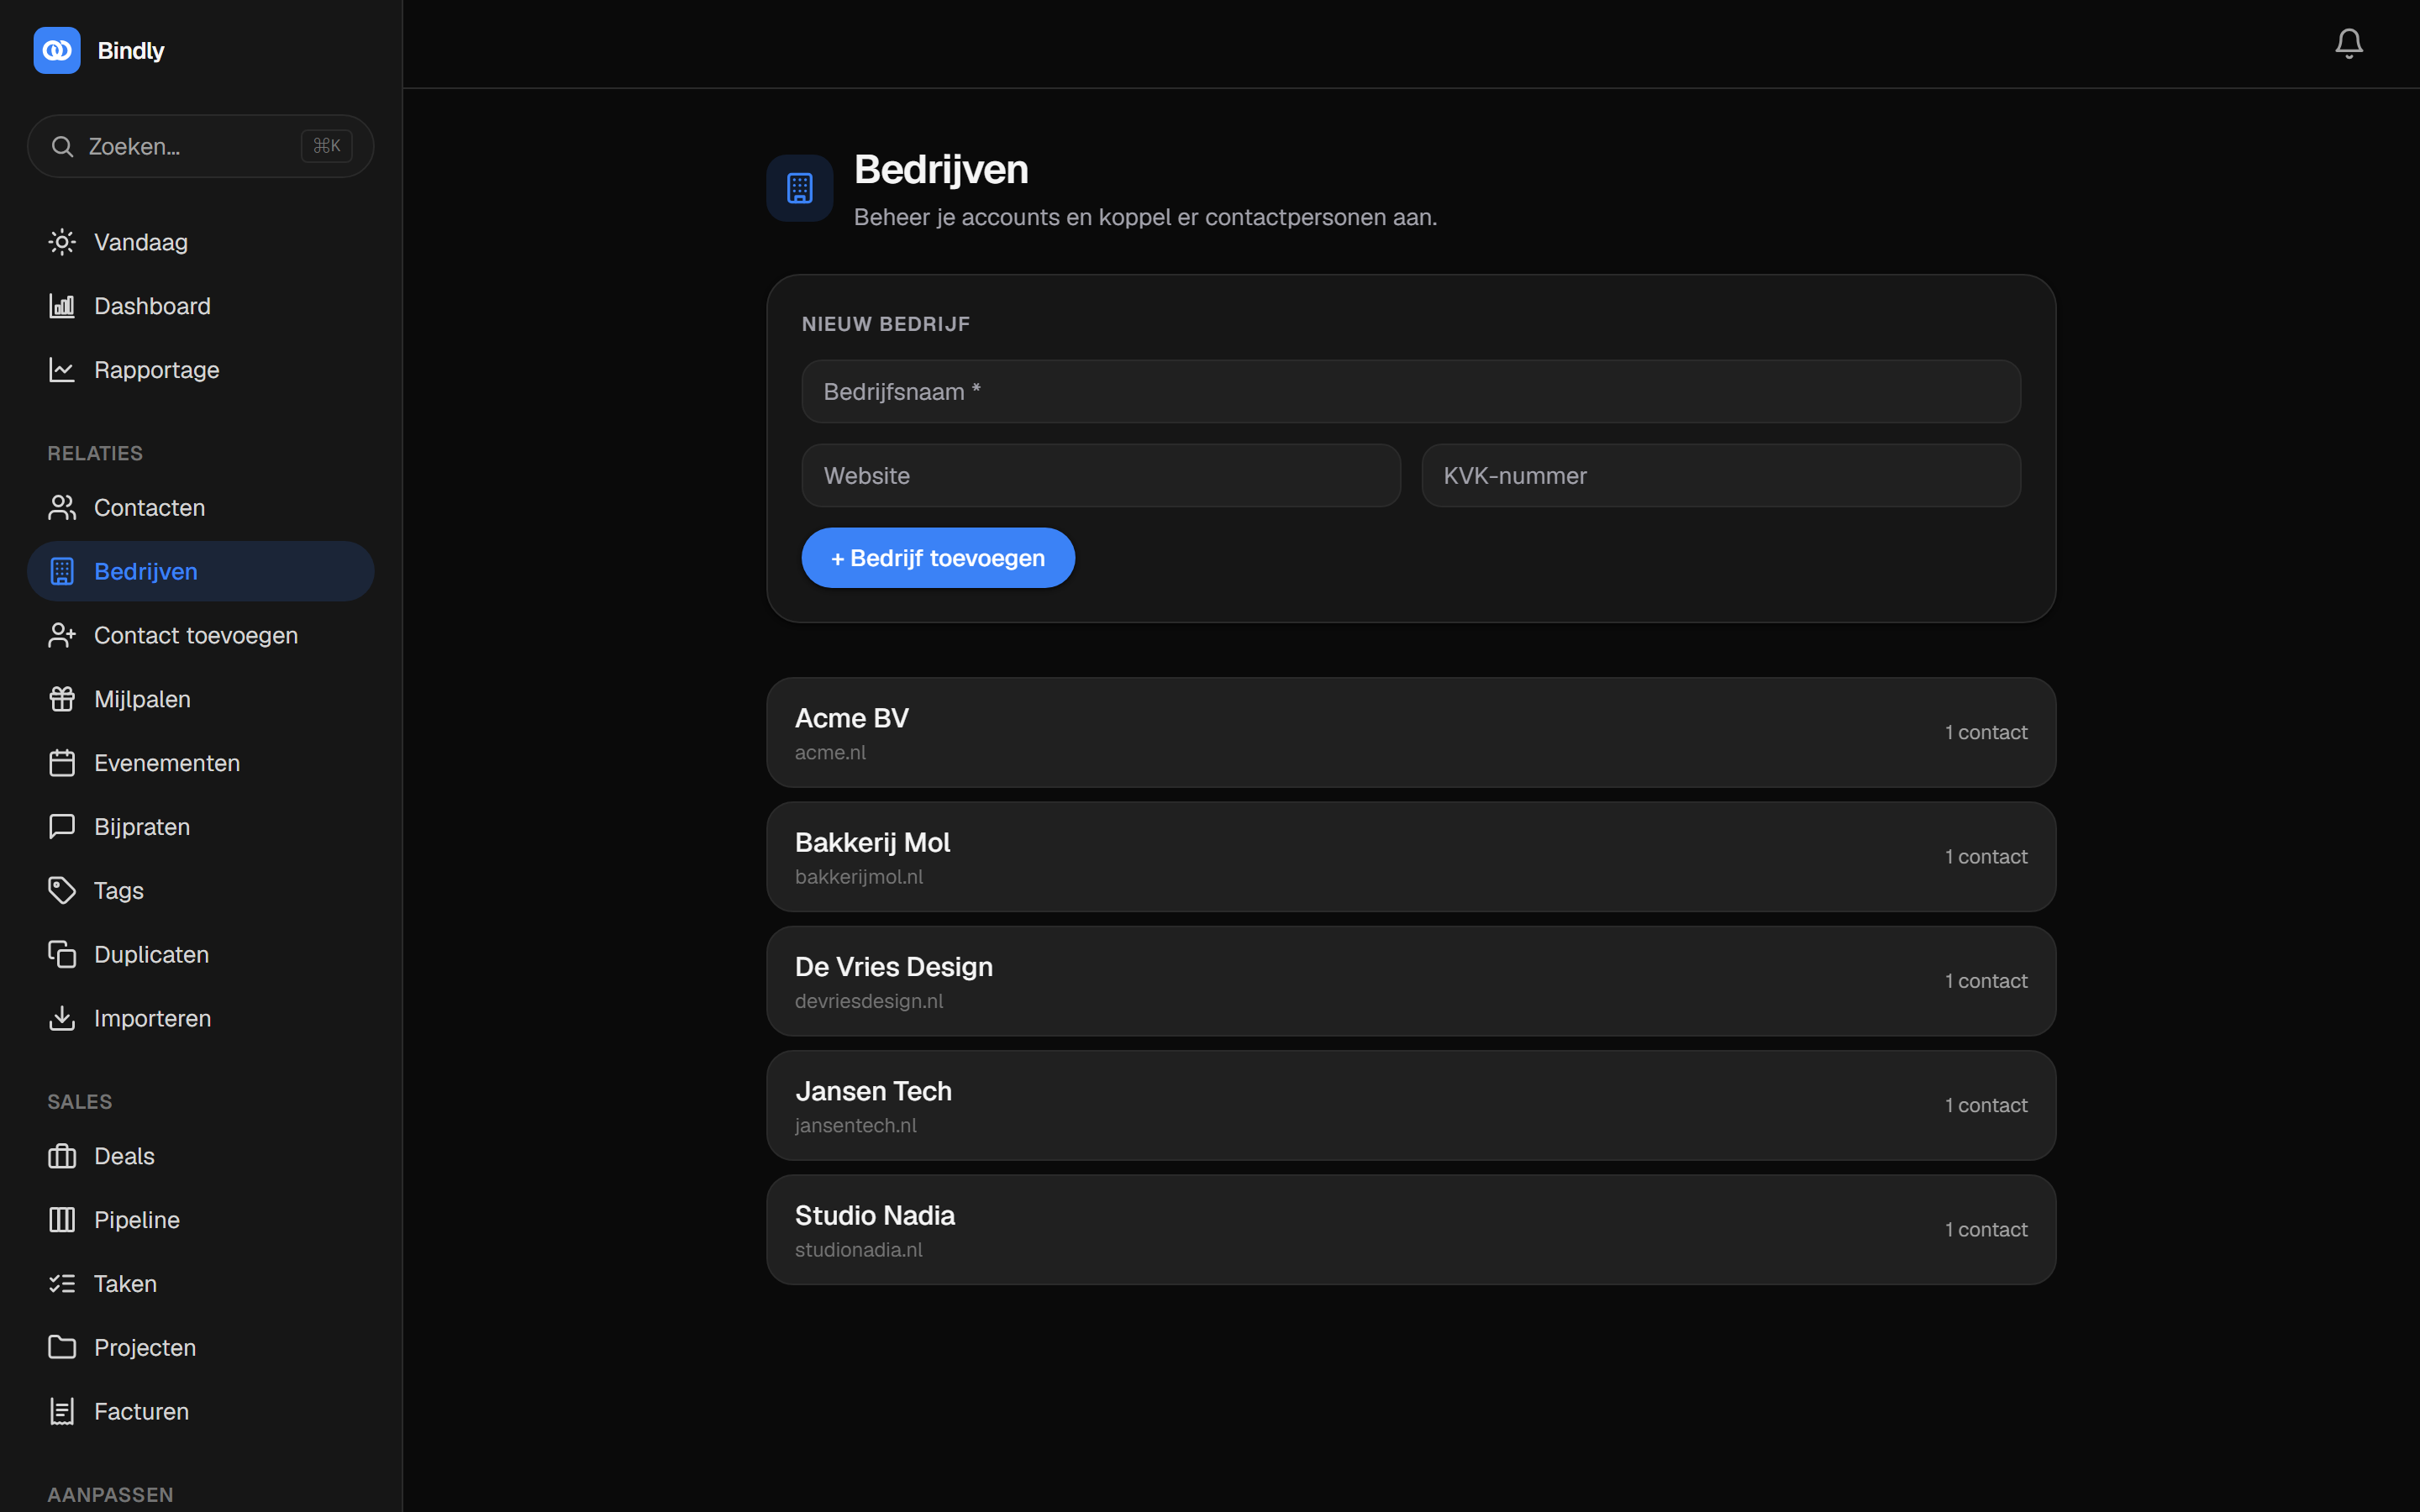
Task: Open Vandaag in the sidebar
Action: click(x=201, y=242)
